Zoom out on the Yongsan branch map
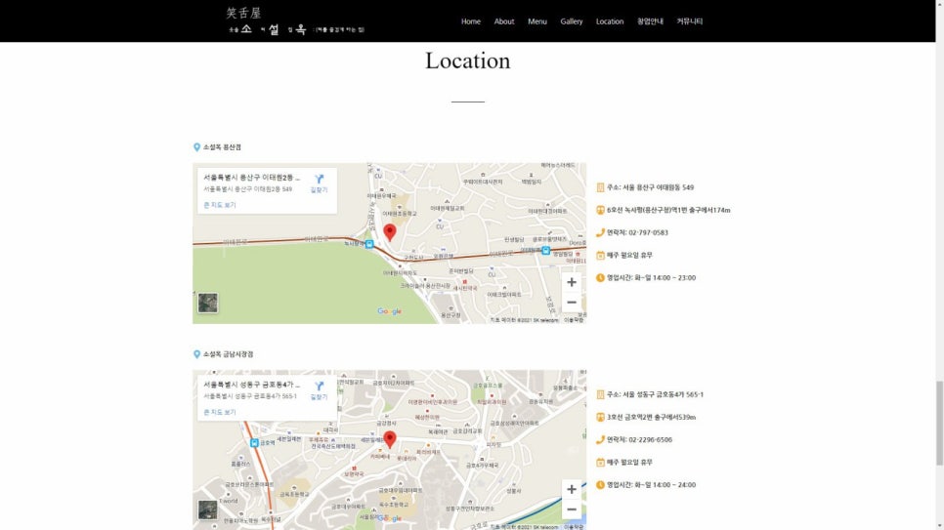Viewport: 944px width, 530px height. tap(572, 303)
